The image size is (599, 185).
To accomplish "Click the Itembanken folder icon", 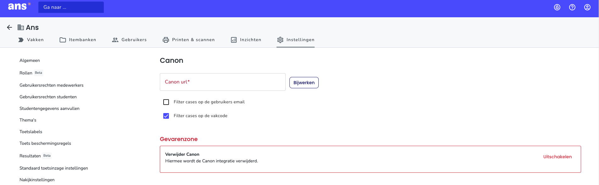I will pyautogui.click(x=63, y=40).
